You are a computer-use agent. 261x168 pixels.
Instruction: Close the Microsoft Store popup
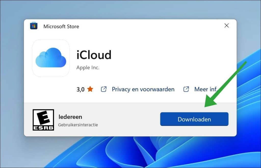[227, 25]
